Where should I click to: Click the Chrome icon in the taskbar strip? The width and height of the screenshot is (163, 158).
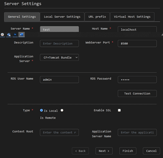click(x=3, y=34)
